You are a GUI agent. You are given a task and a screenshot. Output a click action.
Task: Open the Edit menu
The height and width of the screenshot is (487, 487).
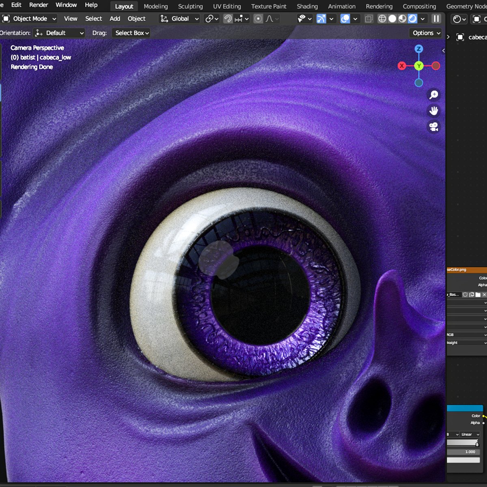tap(16, 5)
